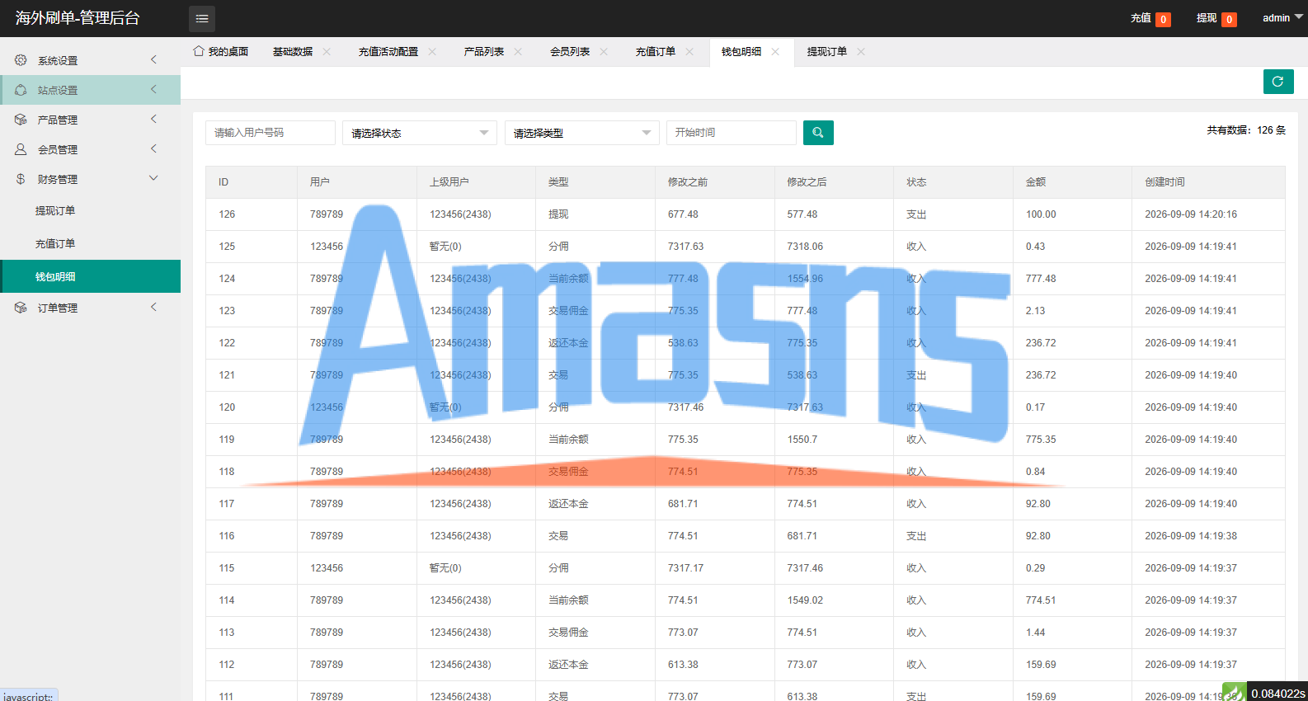Click the 提现 notification link in header
Screen dimensions: 1308x701
(x=1216, y=18)
